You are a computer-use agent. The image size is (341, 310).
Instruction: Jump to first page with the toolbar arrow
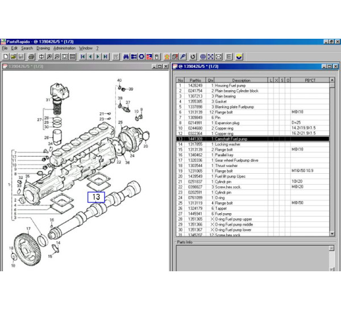coord(83,57)
